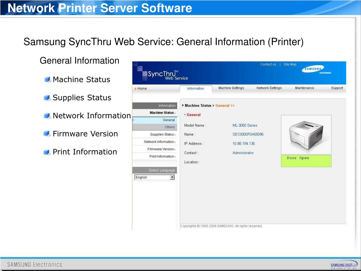Image resolution: width=361 pixels, height=271 pixels.
Task: Click the General breadcrumb link
Action: (x=225, y=106)
